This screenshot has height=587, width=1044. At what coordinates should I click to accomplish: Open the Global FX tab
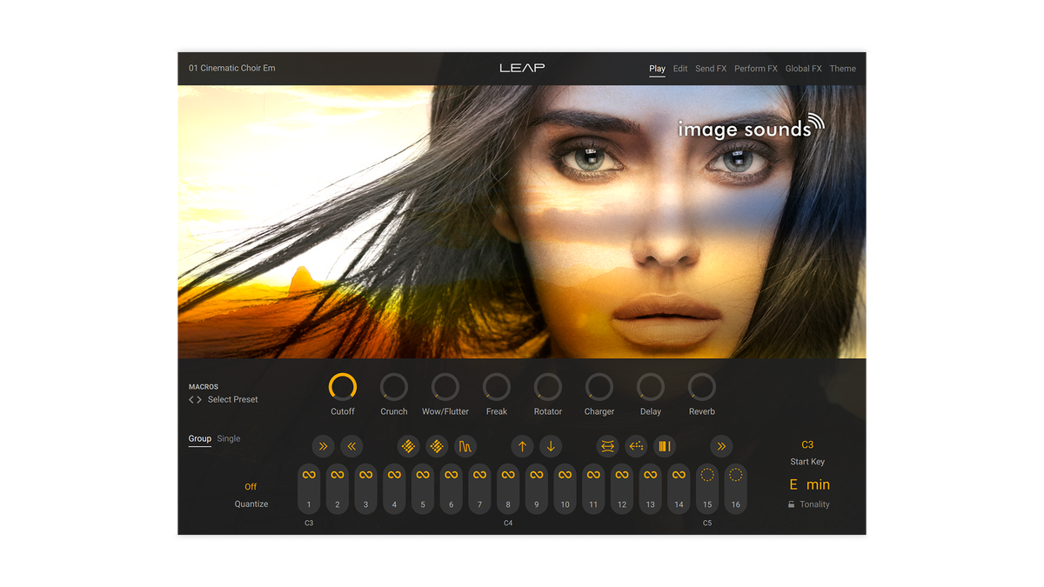(804, 69)
